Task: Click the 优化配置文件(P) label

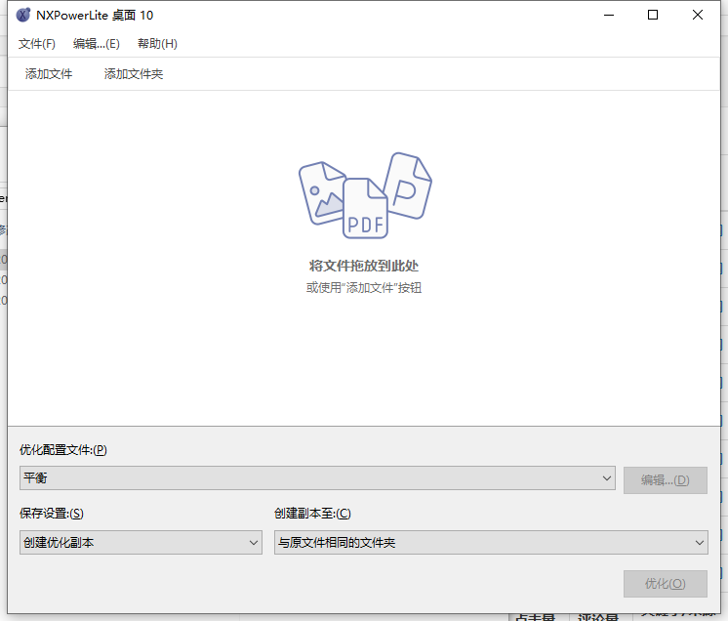Action: point(62,450)
